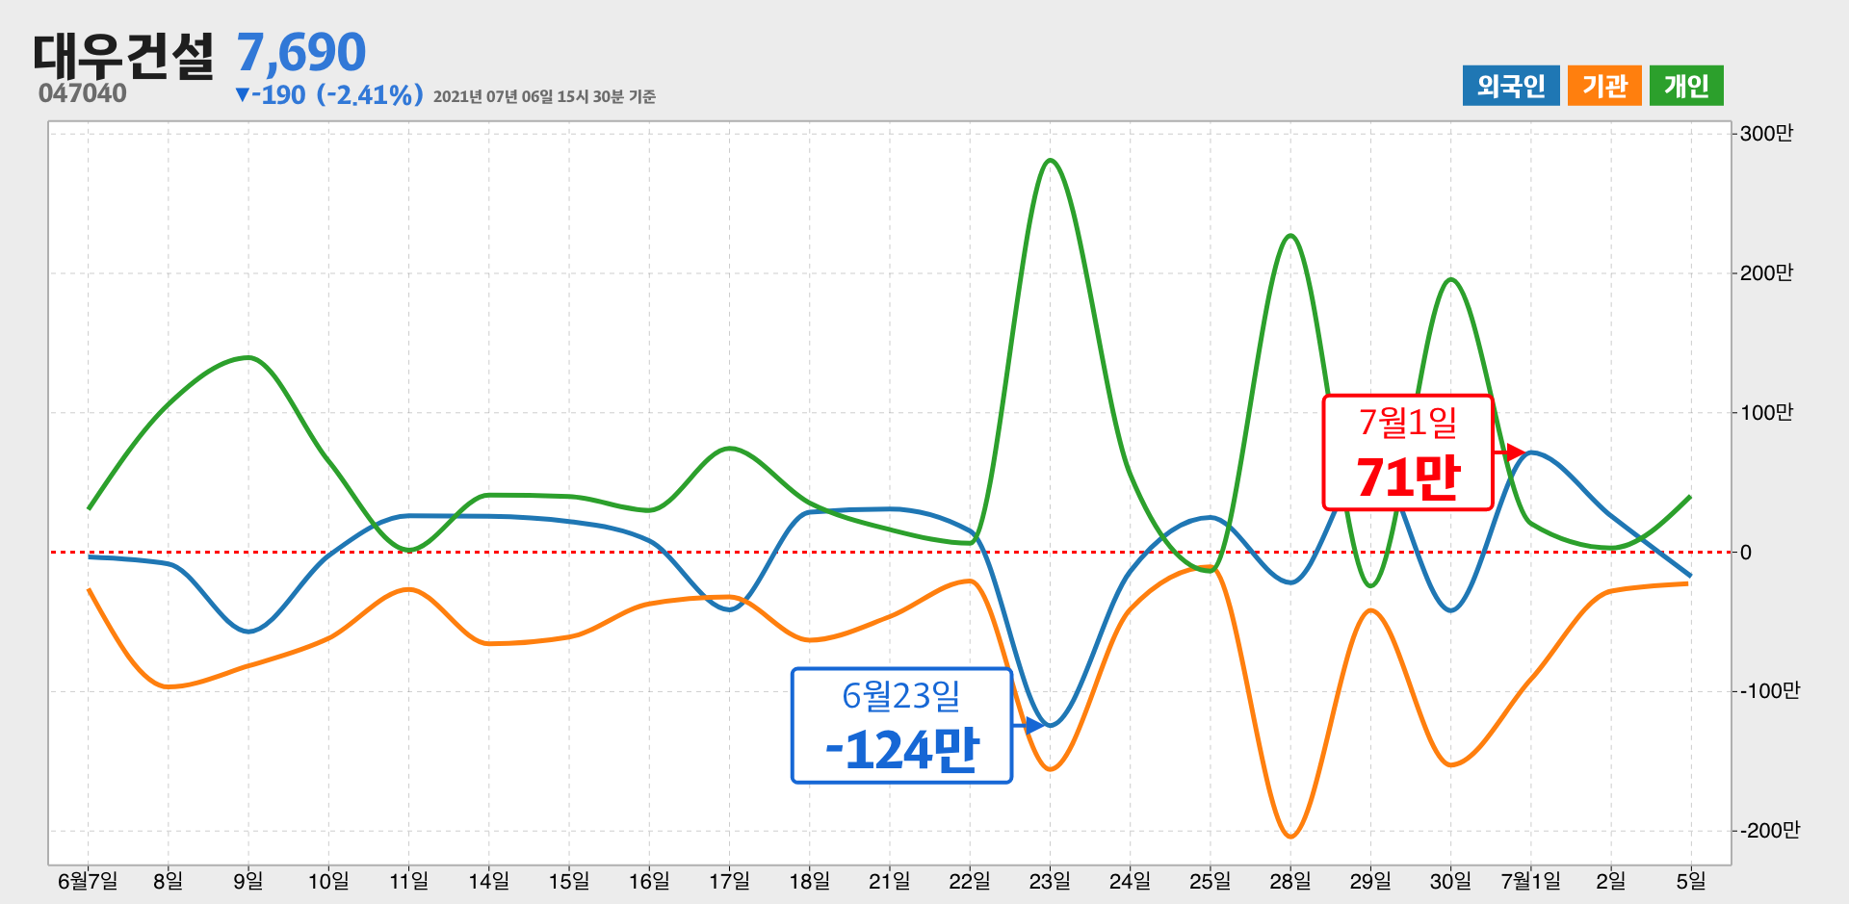Click the 100만 y-axis label
Image resolution: width=1849 pixels, height=904 pixels.
(x=1766, y=413)
